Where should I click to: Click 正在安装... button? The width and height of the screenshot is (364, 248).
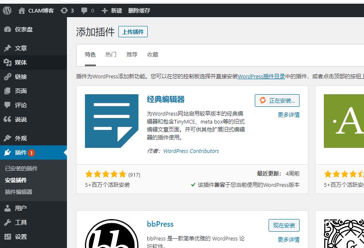(277, 101)
